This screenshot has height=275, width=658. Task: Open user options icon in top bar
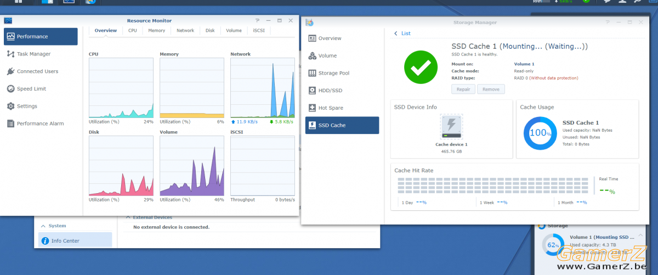tap(623, 2)
